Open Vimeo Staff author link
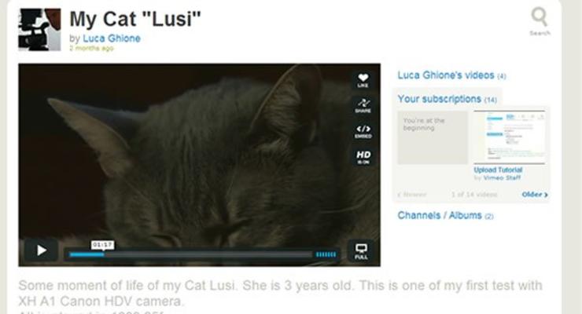 [502, 178]
